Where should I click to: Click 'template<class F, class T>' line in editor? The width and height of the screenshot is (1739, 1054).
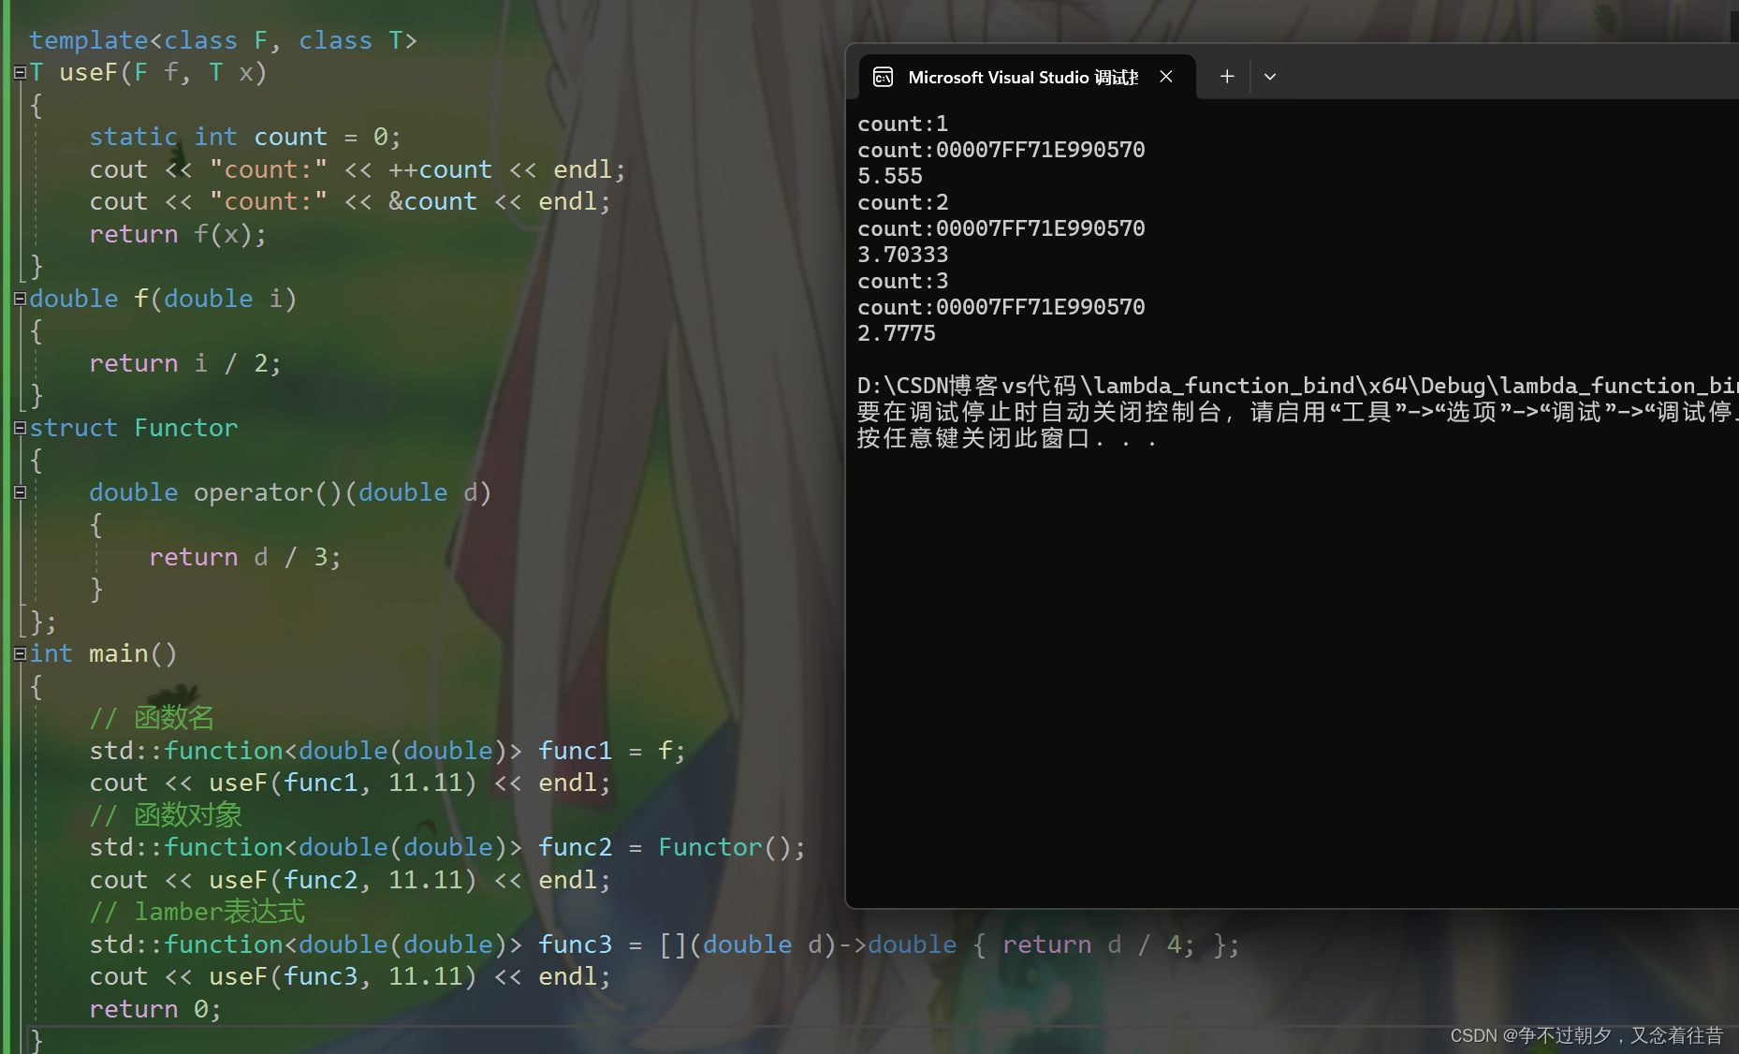223,40
